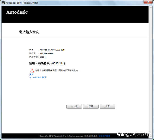154x140 pixels.
Task: Select the serial number 666-69696969
Action: tap(46, 54)
